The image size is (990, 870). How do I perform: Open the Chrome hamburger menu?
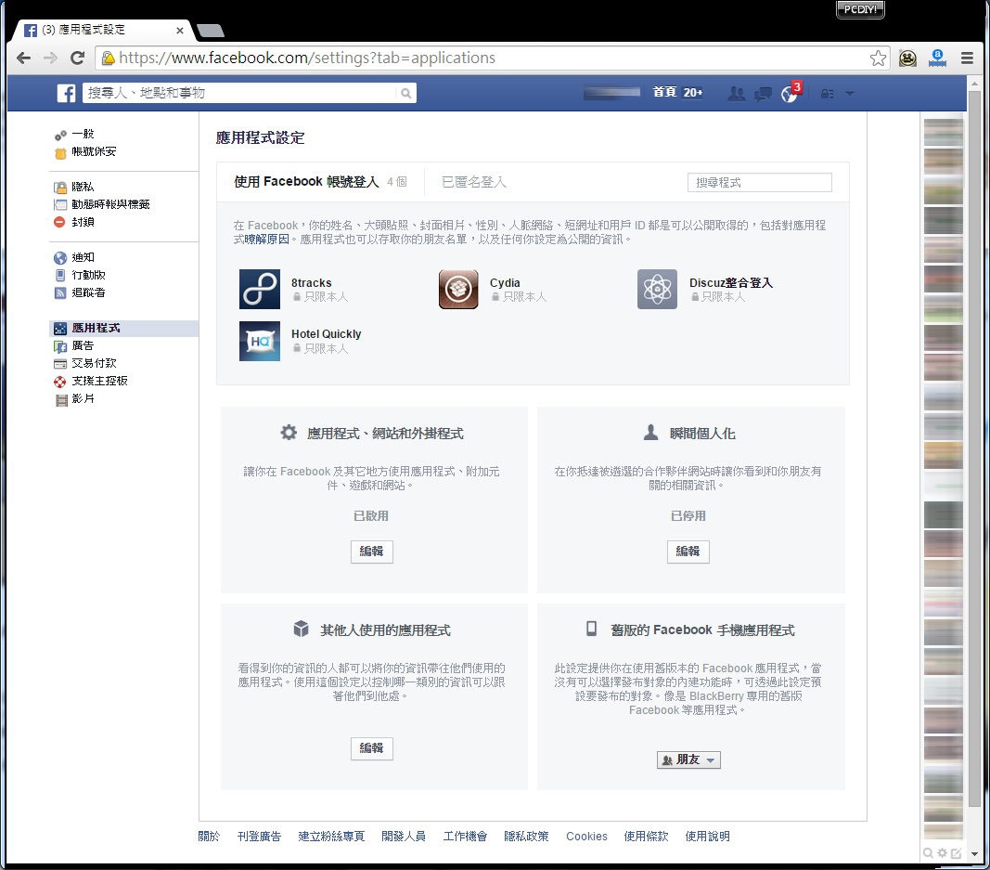[967, 58]
